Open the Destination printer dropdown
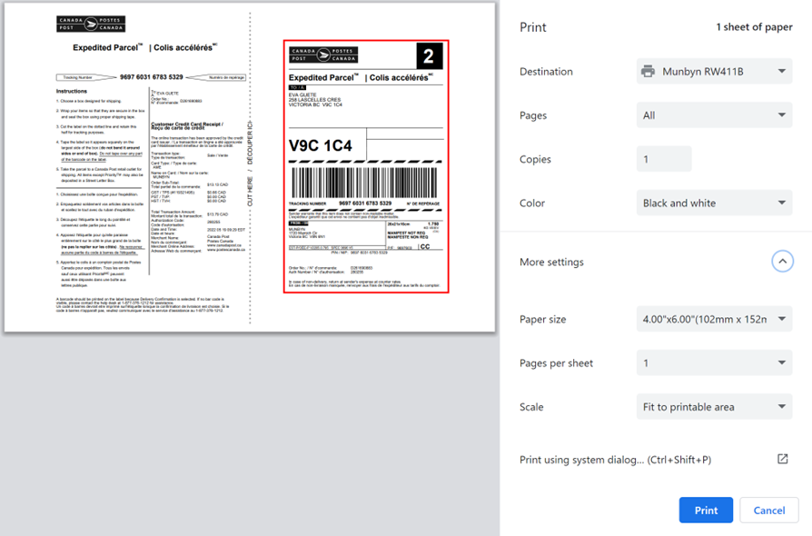Screen dimensions: 812x536 click(714, 72)
